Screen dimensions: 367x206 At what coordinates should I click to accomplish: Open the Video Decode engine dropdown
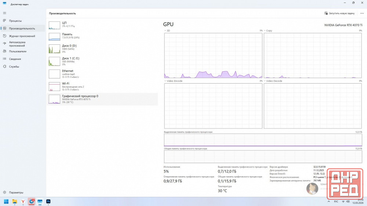(x=265, y=81)
